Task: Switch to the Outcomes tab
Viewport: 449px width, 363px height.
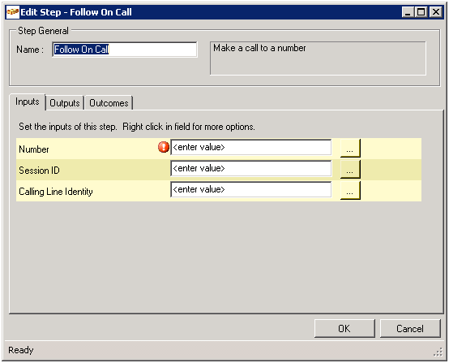Action: [109, 103]
